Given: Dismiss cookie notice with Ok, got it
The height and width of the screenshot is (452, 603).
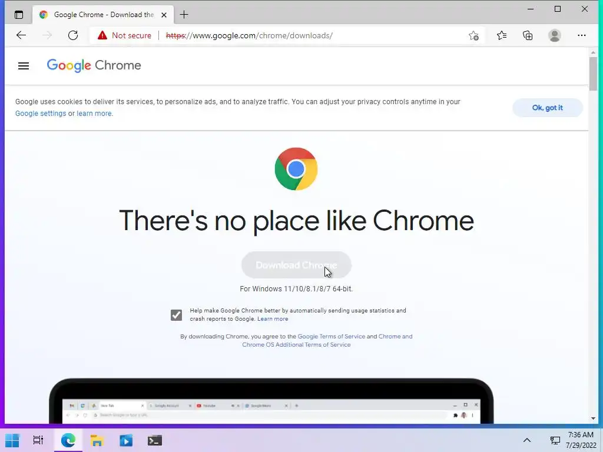Looking at the screenshot, I should point(547,108).
